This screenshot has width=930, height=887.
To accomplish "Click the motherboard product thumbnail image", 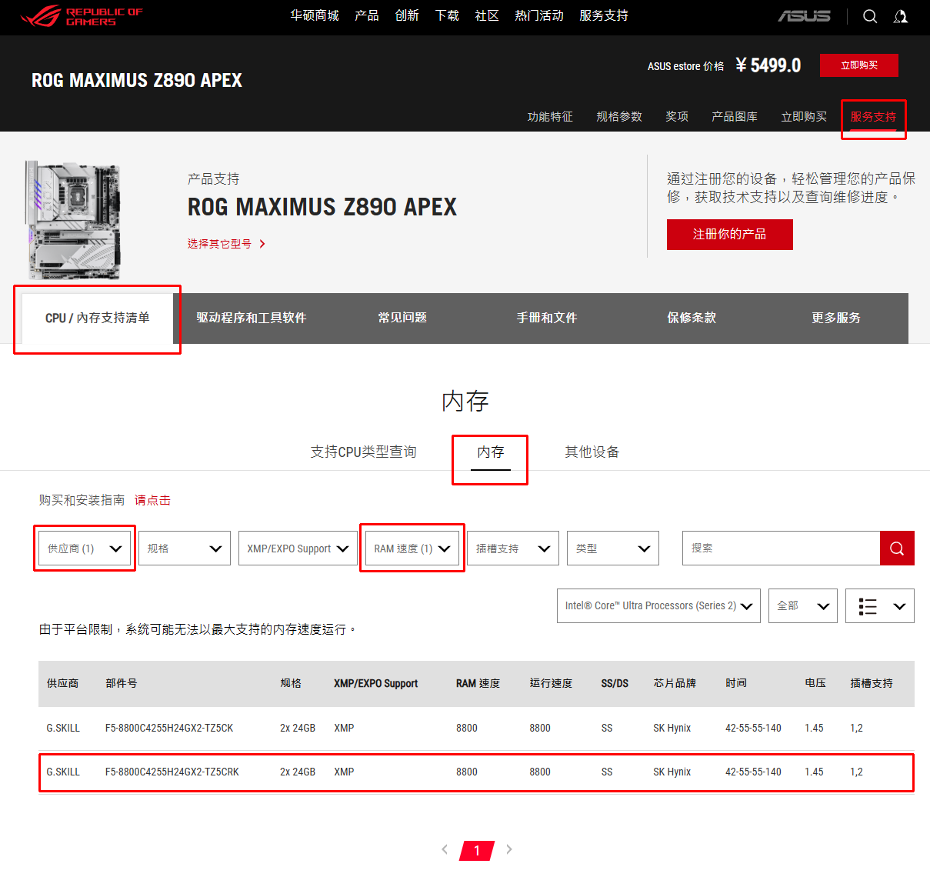I will (x=73, y=220).
